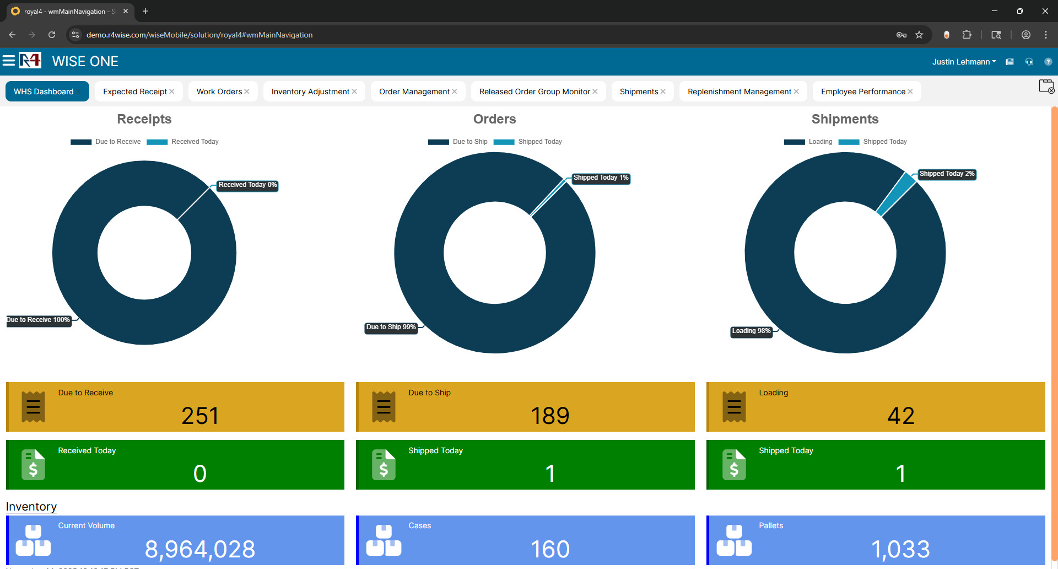Viewport: 1058px width, 569px height.
Task: Switch to the WHS Dashboard tab
Action: coord(44,92)
